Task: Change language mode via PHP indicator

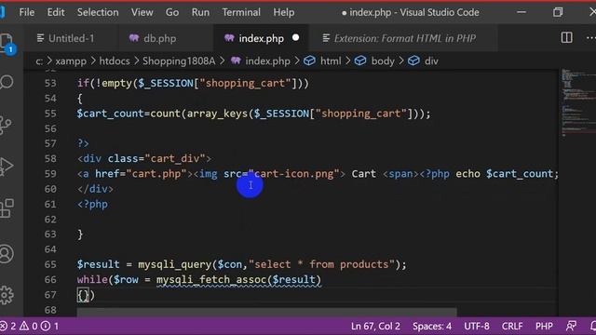Action: (x=544, y=327)
